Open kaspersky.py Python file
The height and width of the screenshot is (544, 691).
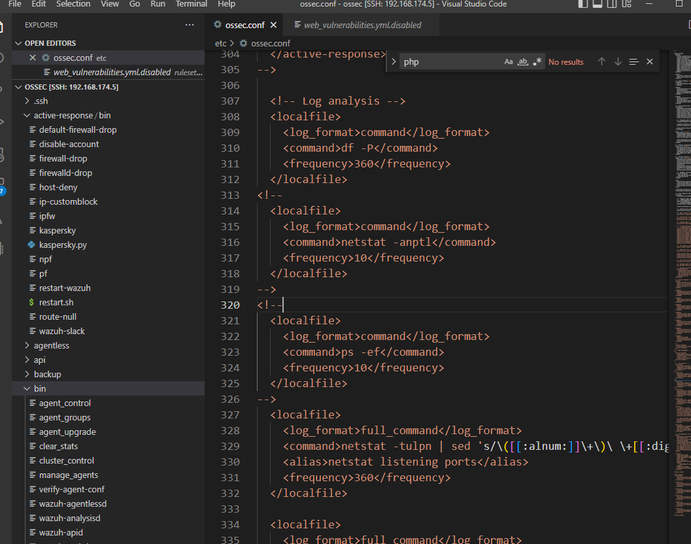(63, 245)
